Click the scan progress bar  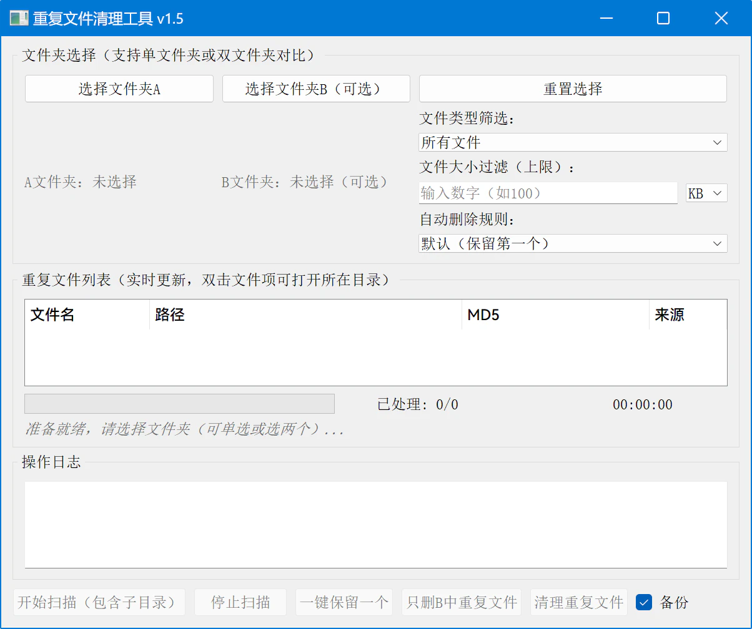pyautogui.click(x=179, y=404)
